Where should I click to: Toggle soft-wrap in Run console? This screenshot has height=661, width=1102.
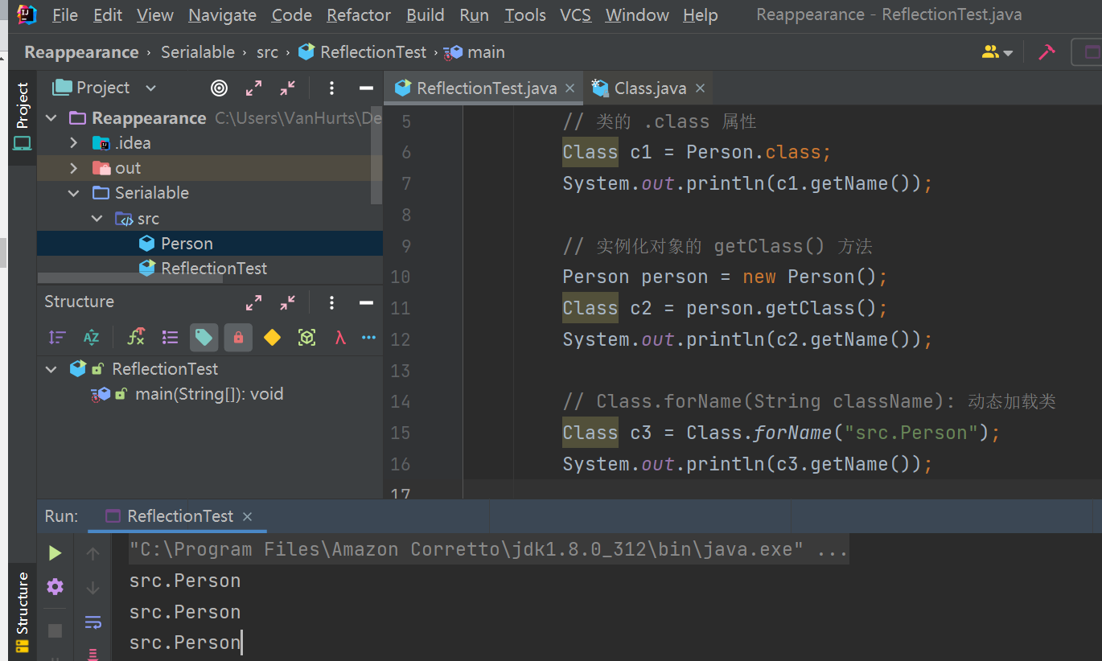tap(93, 622)
